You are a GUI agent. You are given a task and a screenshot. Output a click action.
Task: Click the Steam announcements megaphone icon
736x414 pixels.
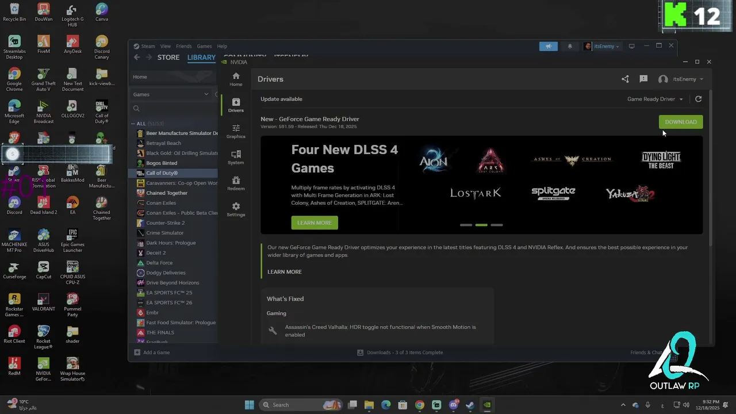548,46
